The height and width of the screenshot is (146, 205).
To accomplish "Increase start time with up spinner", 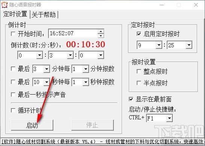I will [x=101, y=32].
